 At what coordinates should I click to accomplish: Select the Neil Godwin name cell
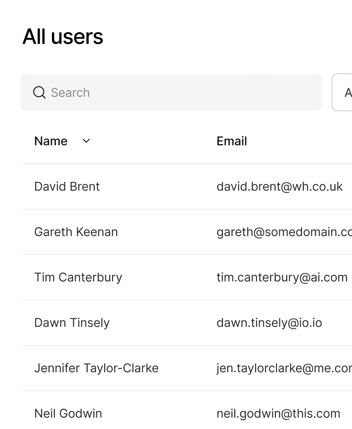pos(68,413)
